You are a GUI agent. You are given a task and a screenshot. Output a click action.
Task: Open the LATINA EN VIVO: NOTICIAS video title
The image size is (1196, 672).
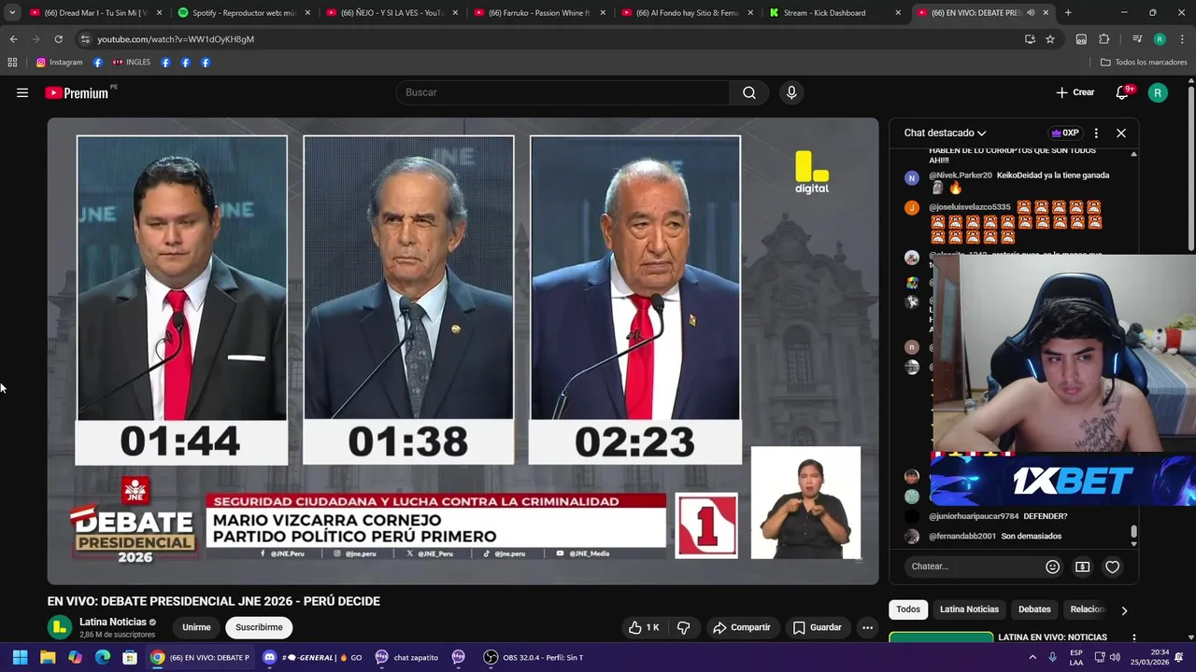pyautogui.click(x=1052, y=637)
